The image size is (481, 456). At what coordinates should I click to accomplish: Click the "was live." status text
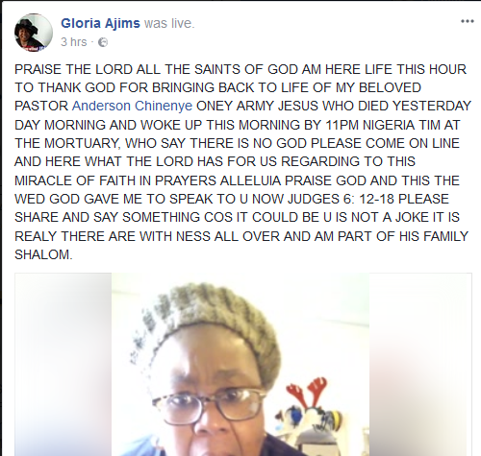click(169, 23)
